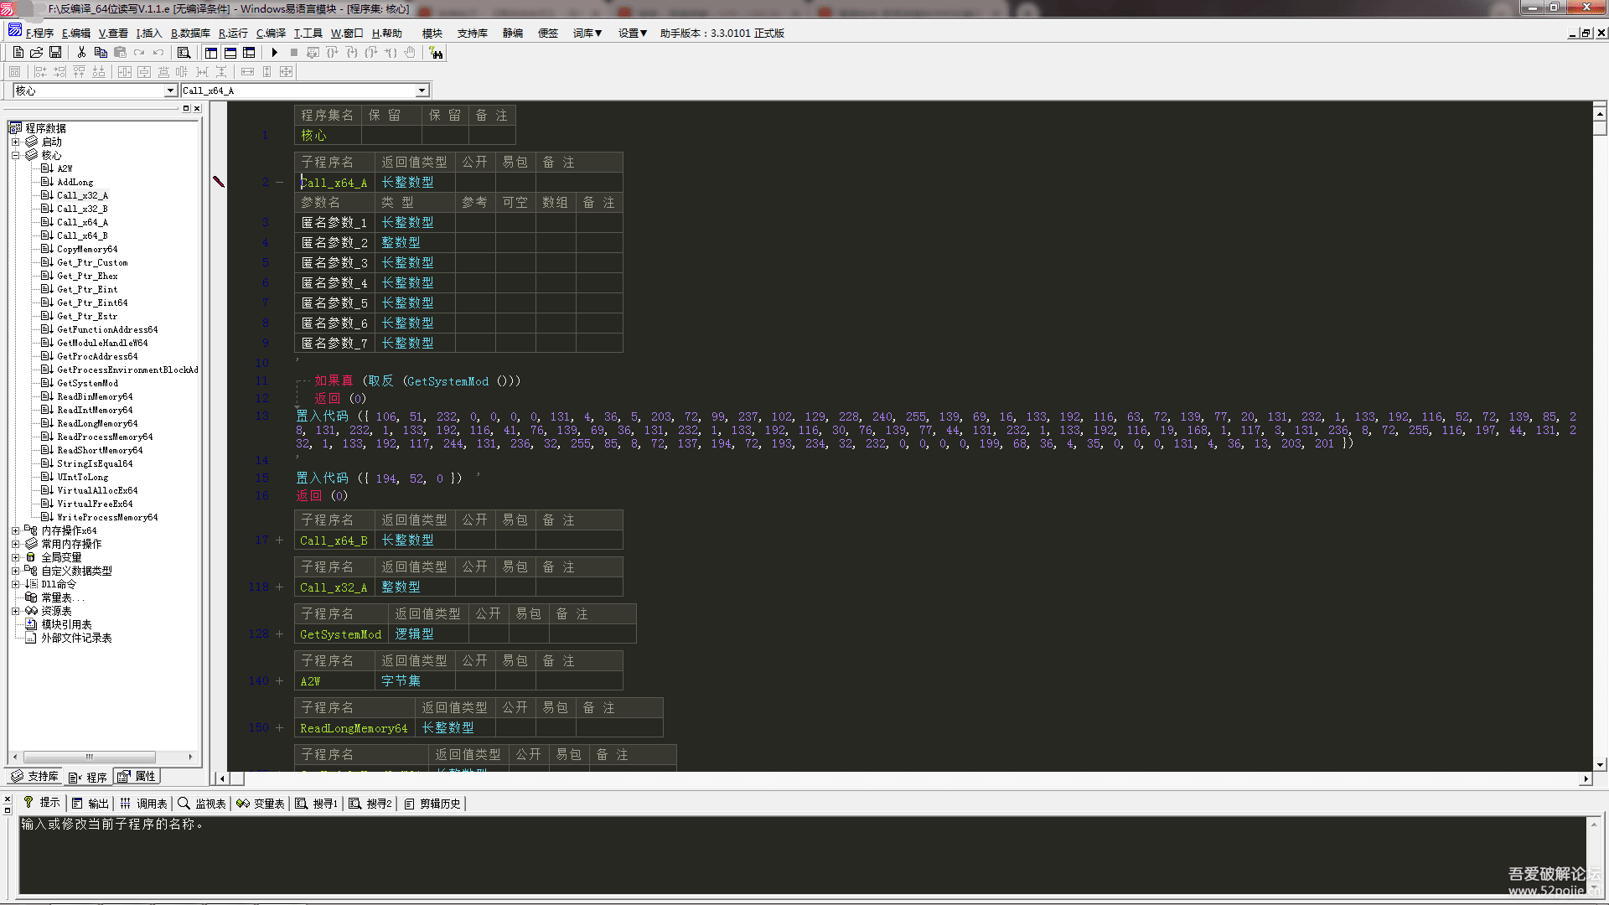This screenshot has width=1609, height=905.
Task: Toggle the third panel layout button
Action: 249,52
